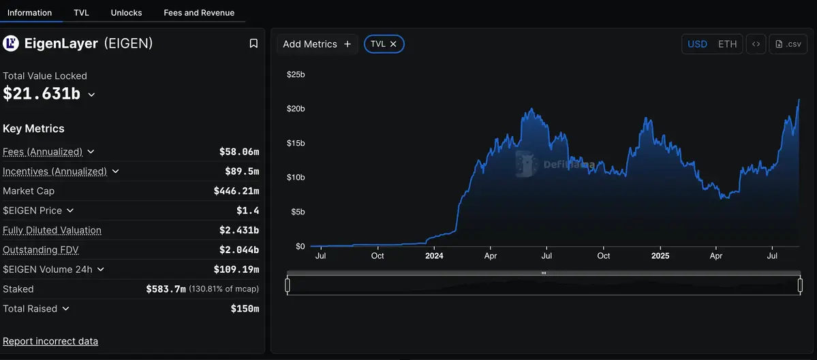Click the bookmark icon next to EigenLayer
The image size is (817, 360).
click(x=253, y=44)
